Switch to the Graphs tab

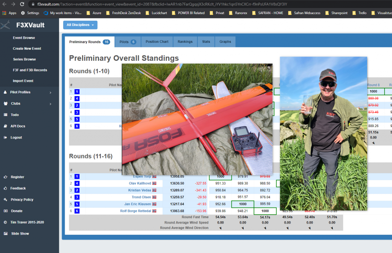pyautogui.click(x=225, y=42)
